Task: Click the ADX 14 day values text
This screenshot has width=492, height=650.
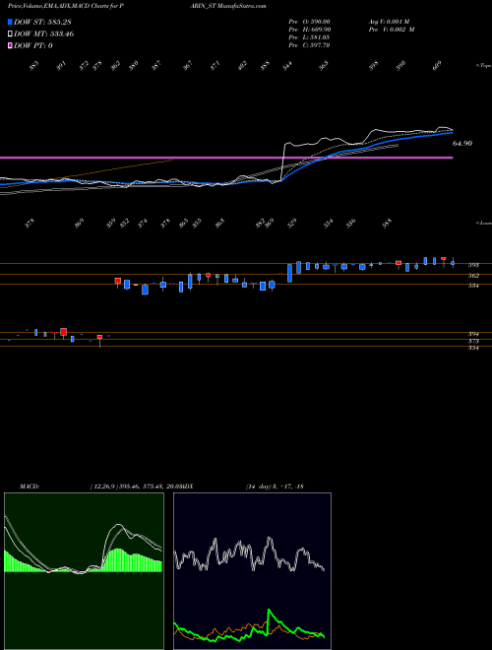Action: (x=275, y=487)
